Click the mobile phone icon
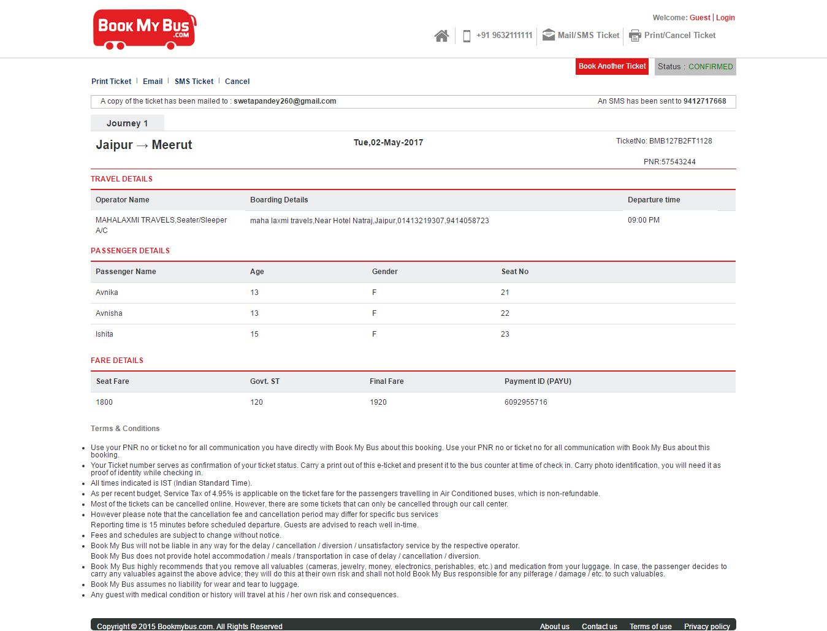 pos(467,36)
